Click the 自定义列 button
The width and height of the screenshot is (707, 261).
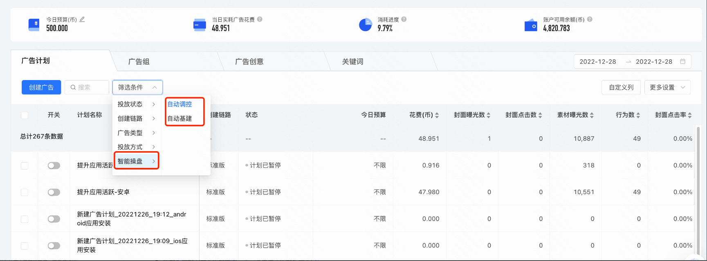coord(621,87)
